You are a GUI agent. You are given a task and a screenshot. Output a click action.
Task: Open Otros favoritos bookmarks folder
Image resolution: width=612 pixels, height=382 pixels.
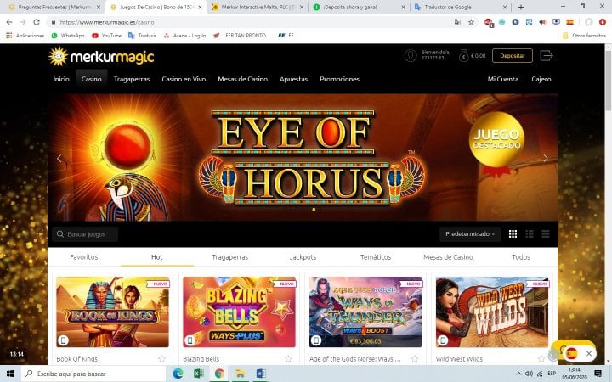[584, 36]
